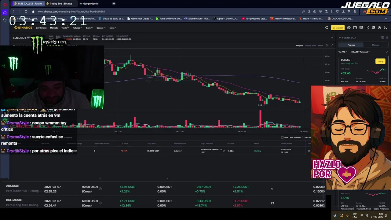Open the Binance wallet icon
The image size is (391, 220).
coord(355,28)
